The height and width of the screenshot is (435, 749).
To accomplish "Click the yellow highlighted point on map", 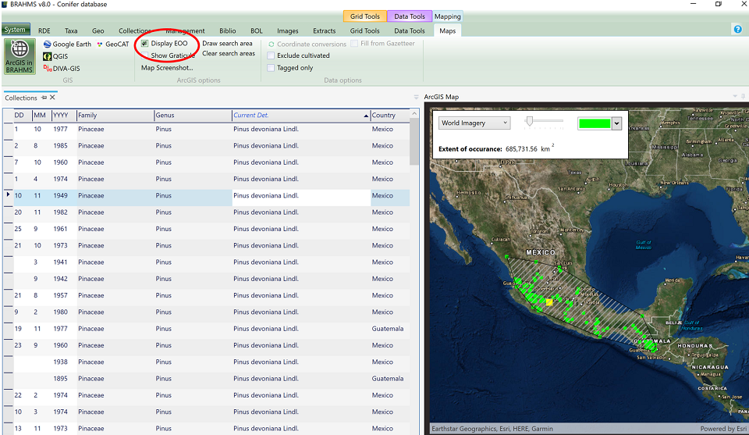I will click(x=549, y=302).
